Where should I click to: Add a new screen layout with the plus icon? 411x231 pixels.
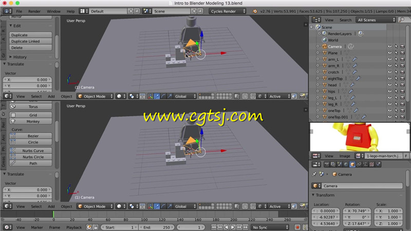coord(131,11)
